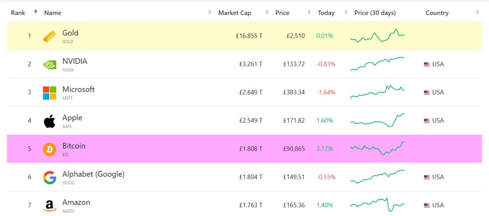Open the Microsoft name link
This screenshot has height=216, width=489.
coord(78,89)
